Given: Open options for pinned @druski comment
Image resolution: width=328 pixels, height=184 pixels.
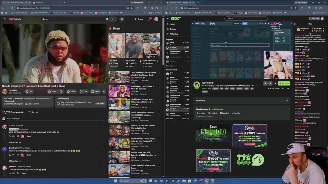Looking at the screenshot, I should (104, 125).
